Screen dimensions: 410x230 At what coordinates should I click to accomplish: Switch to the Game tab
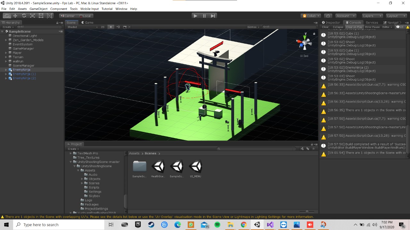tap(87, 22)
